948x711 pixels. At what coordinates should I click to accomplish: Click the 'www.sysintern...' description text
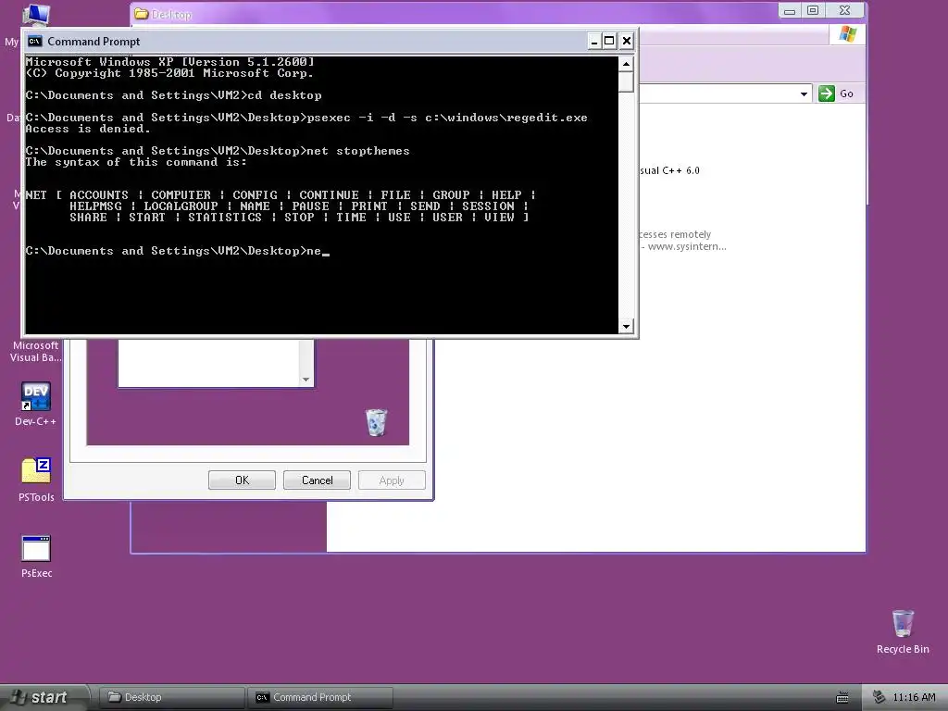687,246
